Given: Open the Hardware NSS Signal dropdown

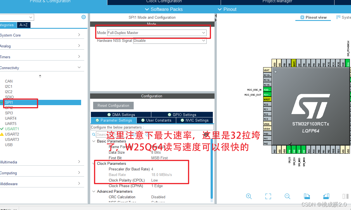Looking at the screenshot, I should 170,40.
